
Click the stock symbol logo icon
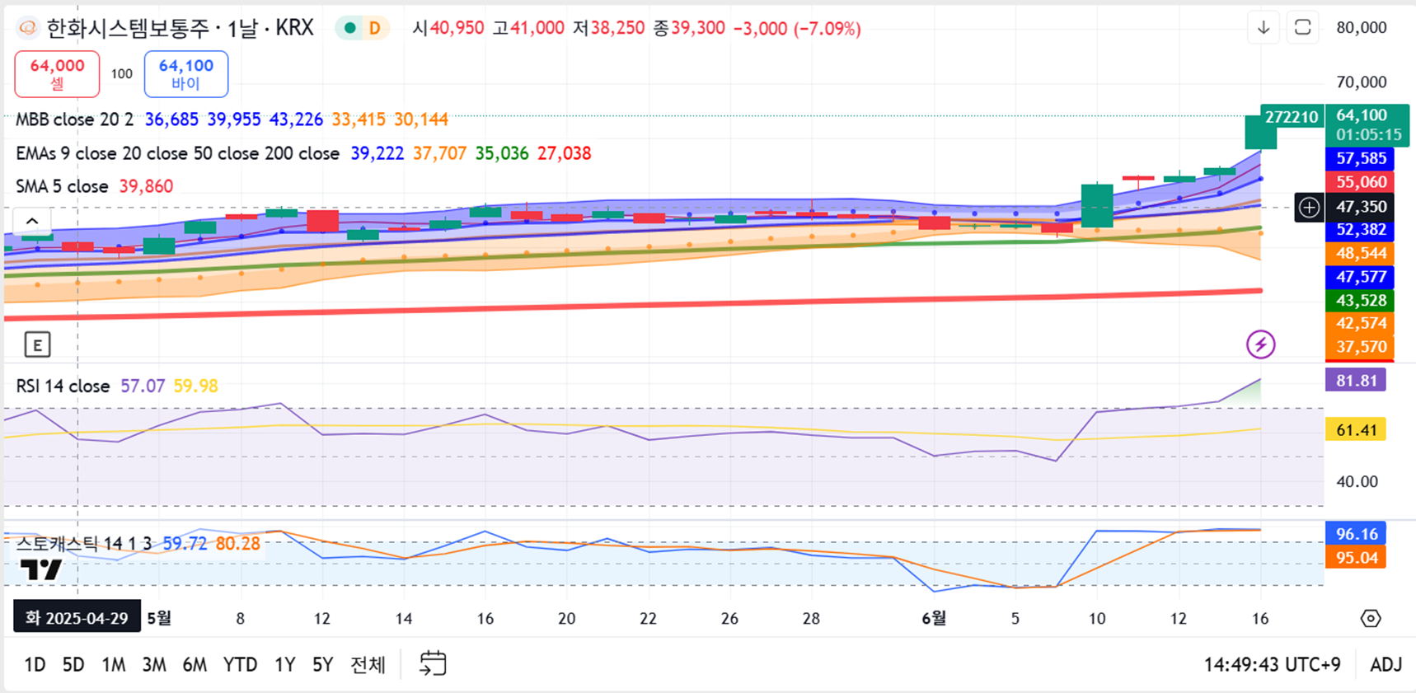pyautogui.click(x=28, y=28)
